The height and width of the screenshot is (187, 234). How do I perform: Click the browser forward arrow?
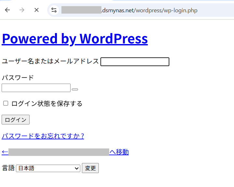[22, 10]
